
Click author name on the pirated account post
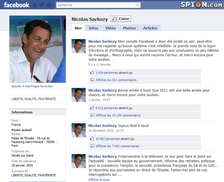click(103, 41)
